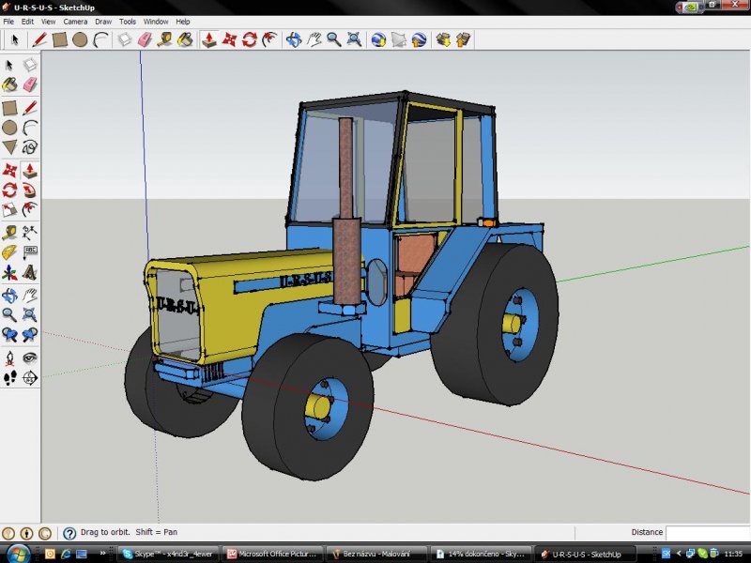Open the Window menu
This screenshot has width=751, height=563.
(156, 21)
